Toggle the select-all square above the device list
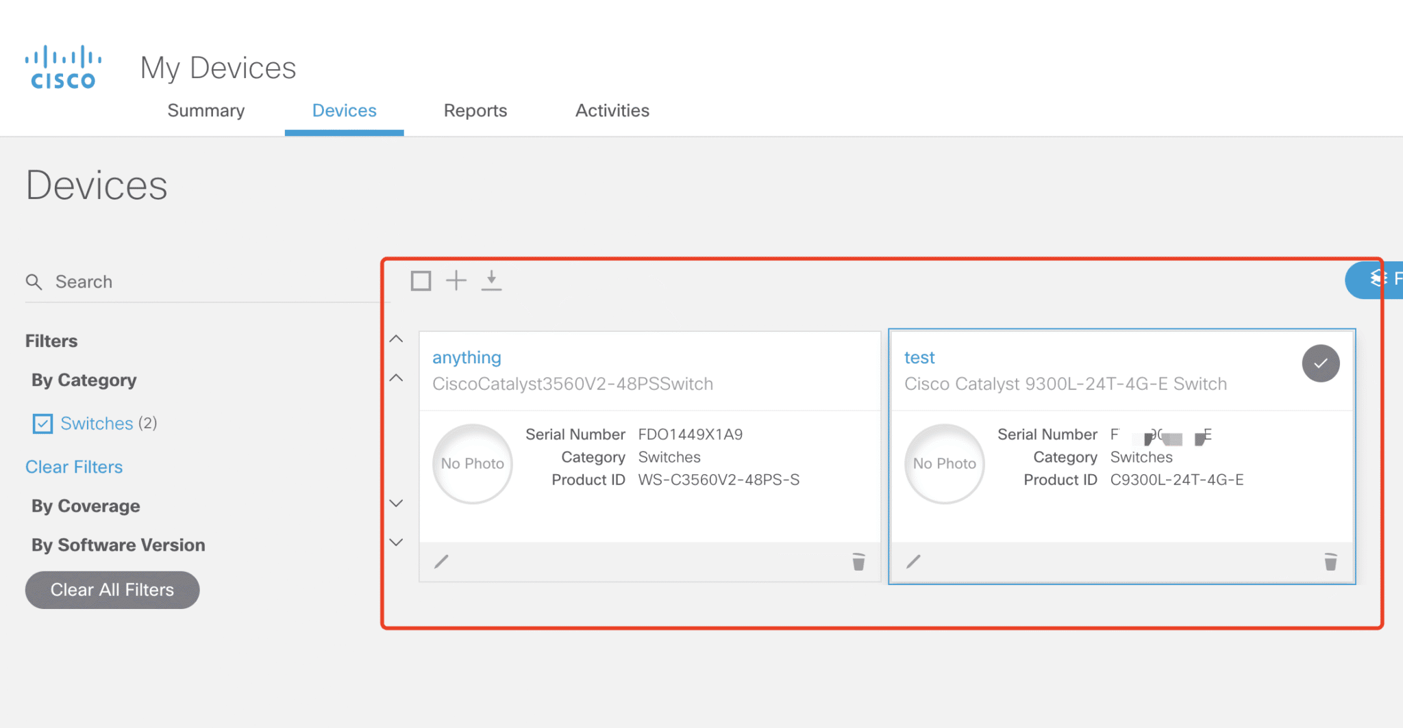Image resolution: width=1403 pixels, height=728 pixels. [x=421, y=280]
